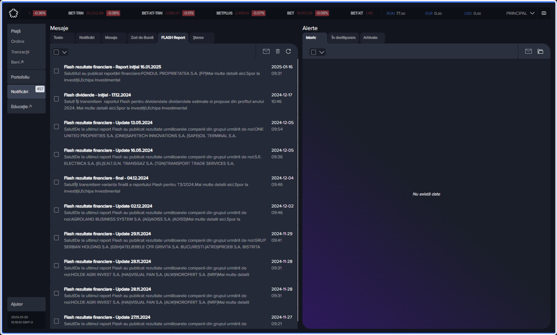The height and width of the screenshot is (335, 557).
Task: Open the Mesaje tab
Action: [114, 38]
